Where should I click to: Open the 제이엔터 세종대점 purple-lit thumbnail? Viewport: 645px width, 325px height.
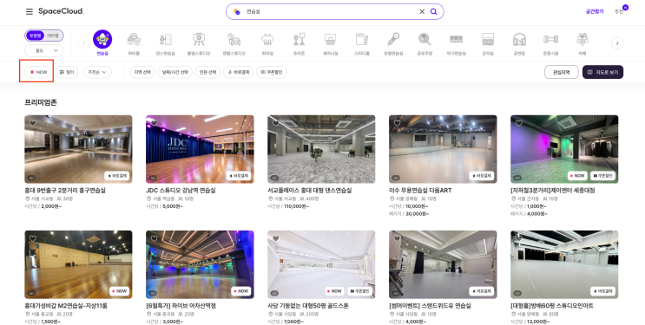(564, 149)
